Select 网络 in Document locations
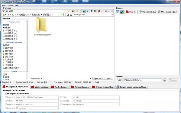The width and height of the screenshot is (181, 113). (x=6, y=45)
